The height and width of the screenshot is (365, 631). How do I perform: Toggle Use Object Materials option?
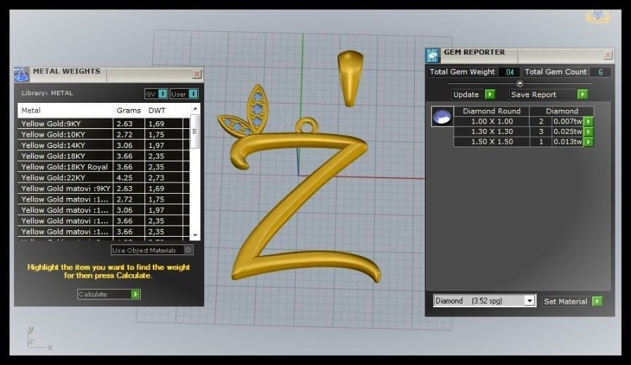[152, 250]
